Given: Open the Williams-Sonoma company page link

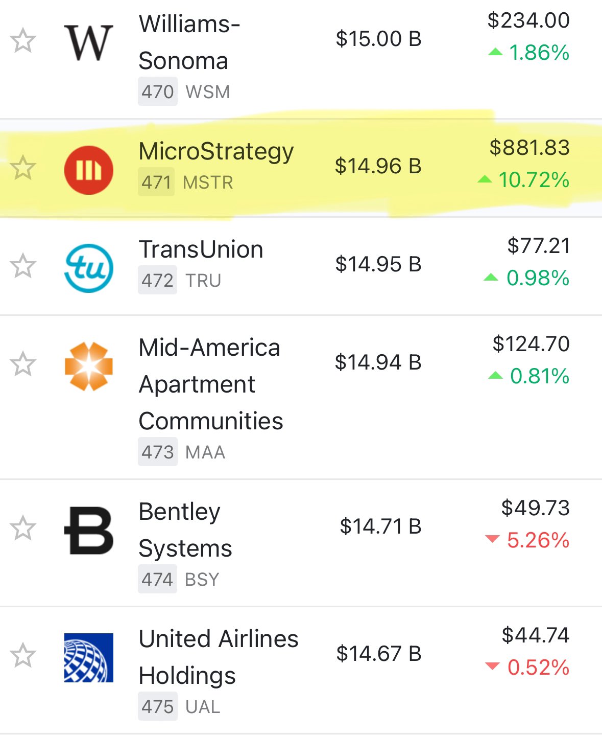Looking at the screenshot, I should pos(189,42).
